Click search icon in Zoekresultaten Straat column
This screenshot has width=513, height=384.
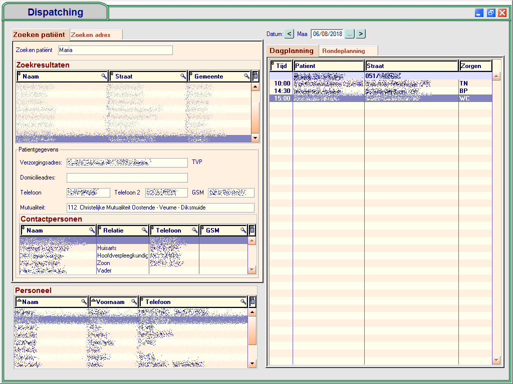(x=183, y=76)
